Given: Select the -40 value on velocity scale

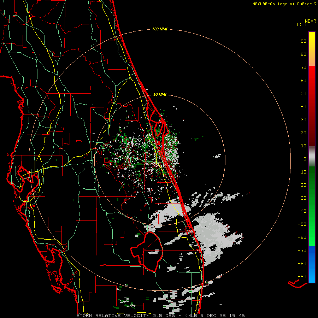Looking at the screenshot, I should pyautogui.click(x=302, y=211).
